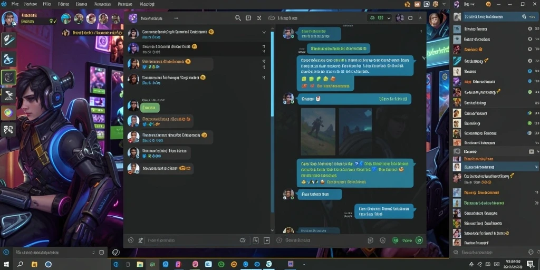The width and height of the screenshot is (540, 270).
Task: Open the last menu item in top menu bar
Action: tap(147, 4)
